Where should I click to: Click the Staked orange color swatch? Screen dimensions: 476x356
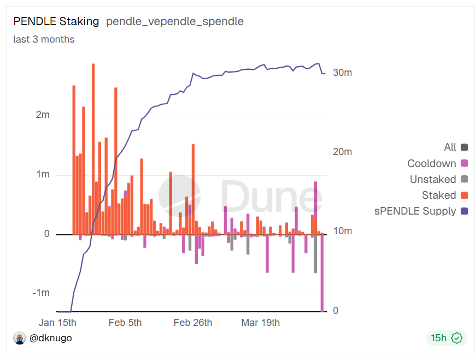click(x=465, y=195)
